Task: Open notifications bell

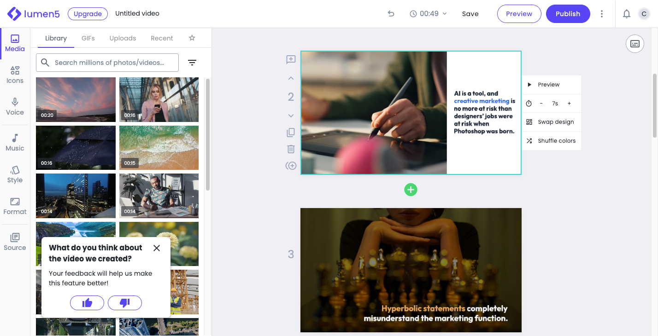Action: tap(627, 14)
